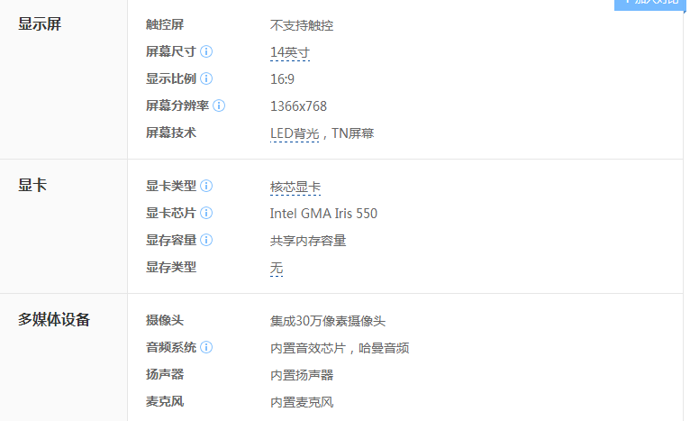
Task: Click info icon beside 显示比例
Action: (x=206, y=78)
